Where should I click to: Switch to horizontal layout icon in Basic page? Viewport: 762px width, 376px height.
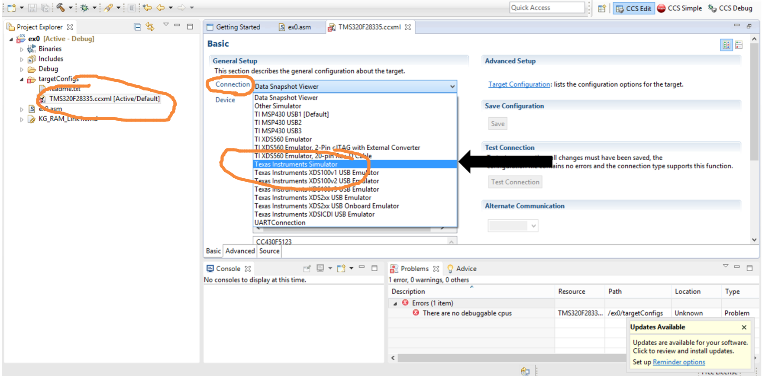pyautogui.click(x=726, y=45)
